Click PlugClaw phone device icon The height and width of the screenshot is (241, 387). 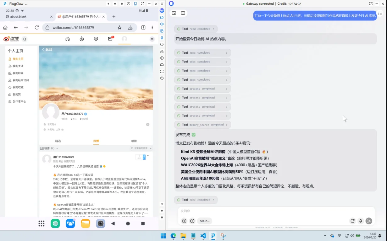click(x=135, y=4)
